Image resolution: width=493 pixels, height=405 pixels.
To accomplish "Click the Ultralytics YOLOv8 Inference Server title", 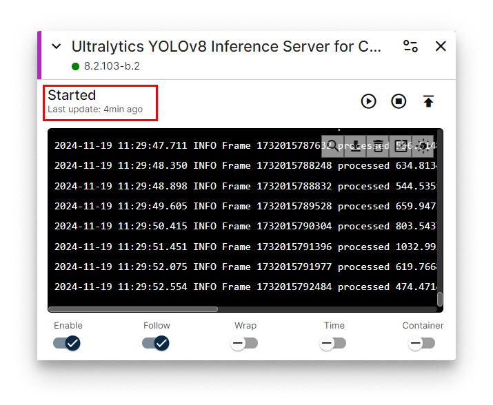I will pos(226,47).
